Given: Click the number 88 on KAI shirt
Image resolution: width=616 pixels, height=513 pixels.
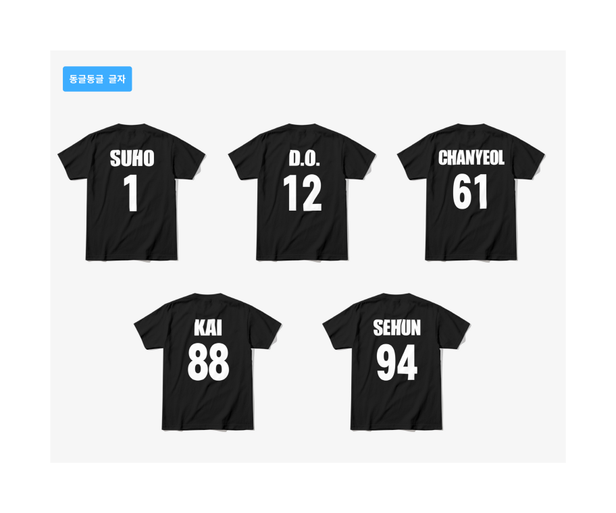Looking at the screenshot, I should pyautogui.click(x=208, y=362).
